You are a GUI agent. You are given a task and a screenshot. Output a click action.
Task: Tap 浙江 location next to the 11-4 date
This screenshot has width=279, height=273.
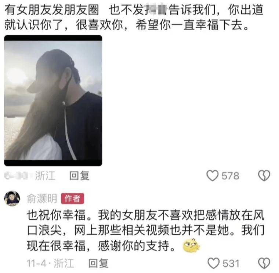tap(64, 263)
